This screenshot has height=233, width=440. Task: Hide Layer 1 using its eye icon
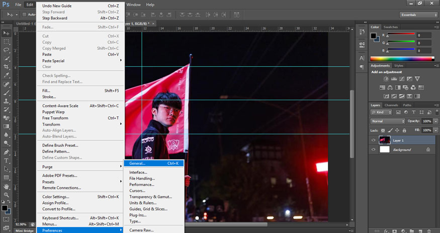[373, 140]
